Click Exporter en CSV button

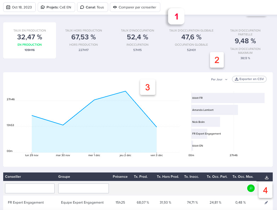click(x=249, y=79)
